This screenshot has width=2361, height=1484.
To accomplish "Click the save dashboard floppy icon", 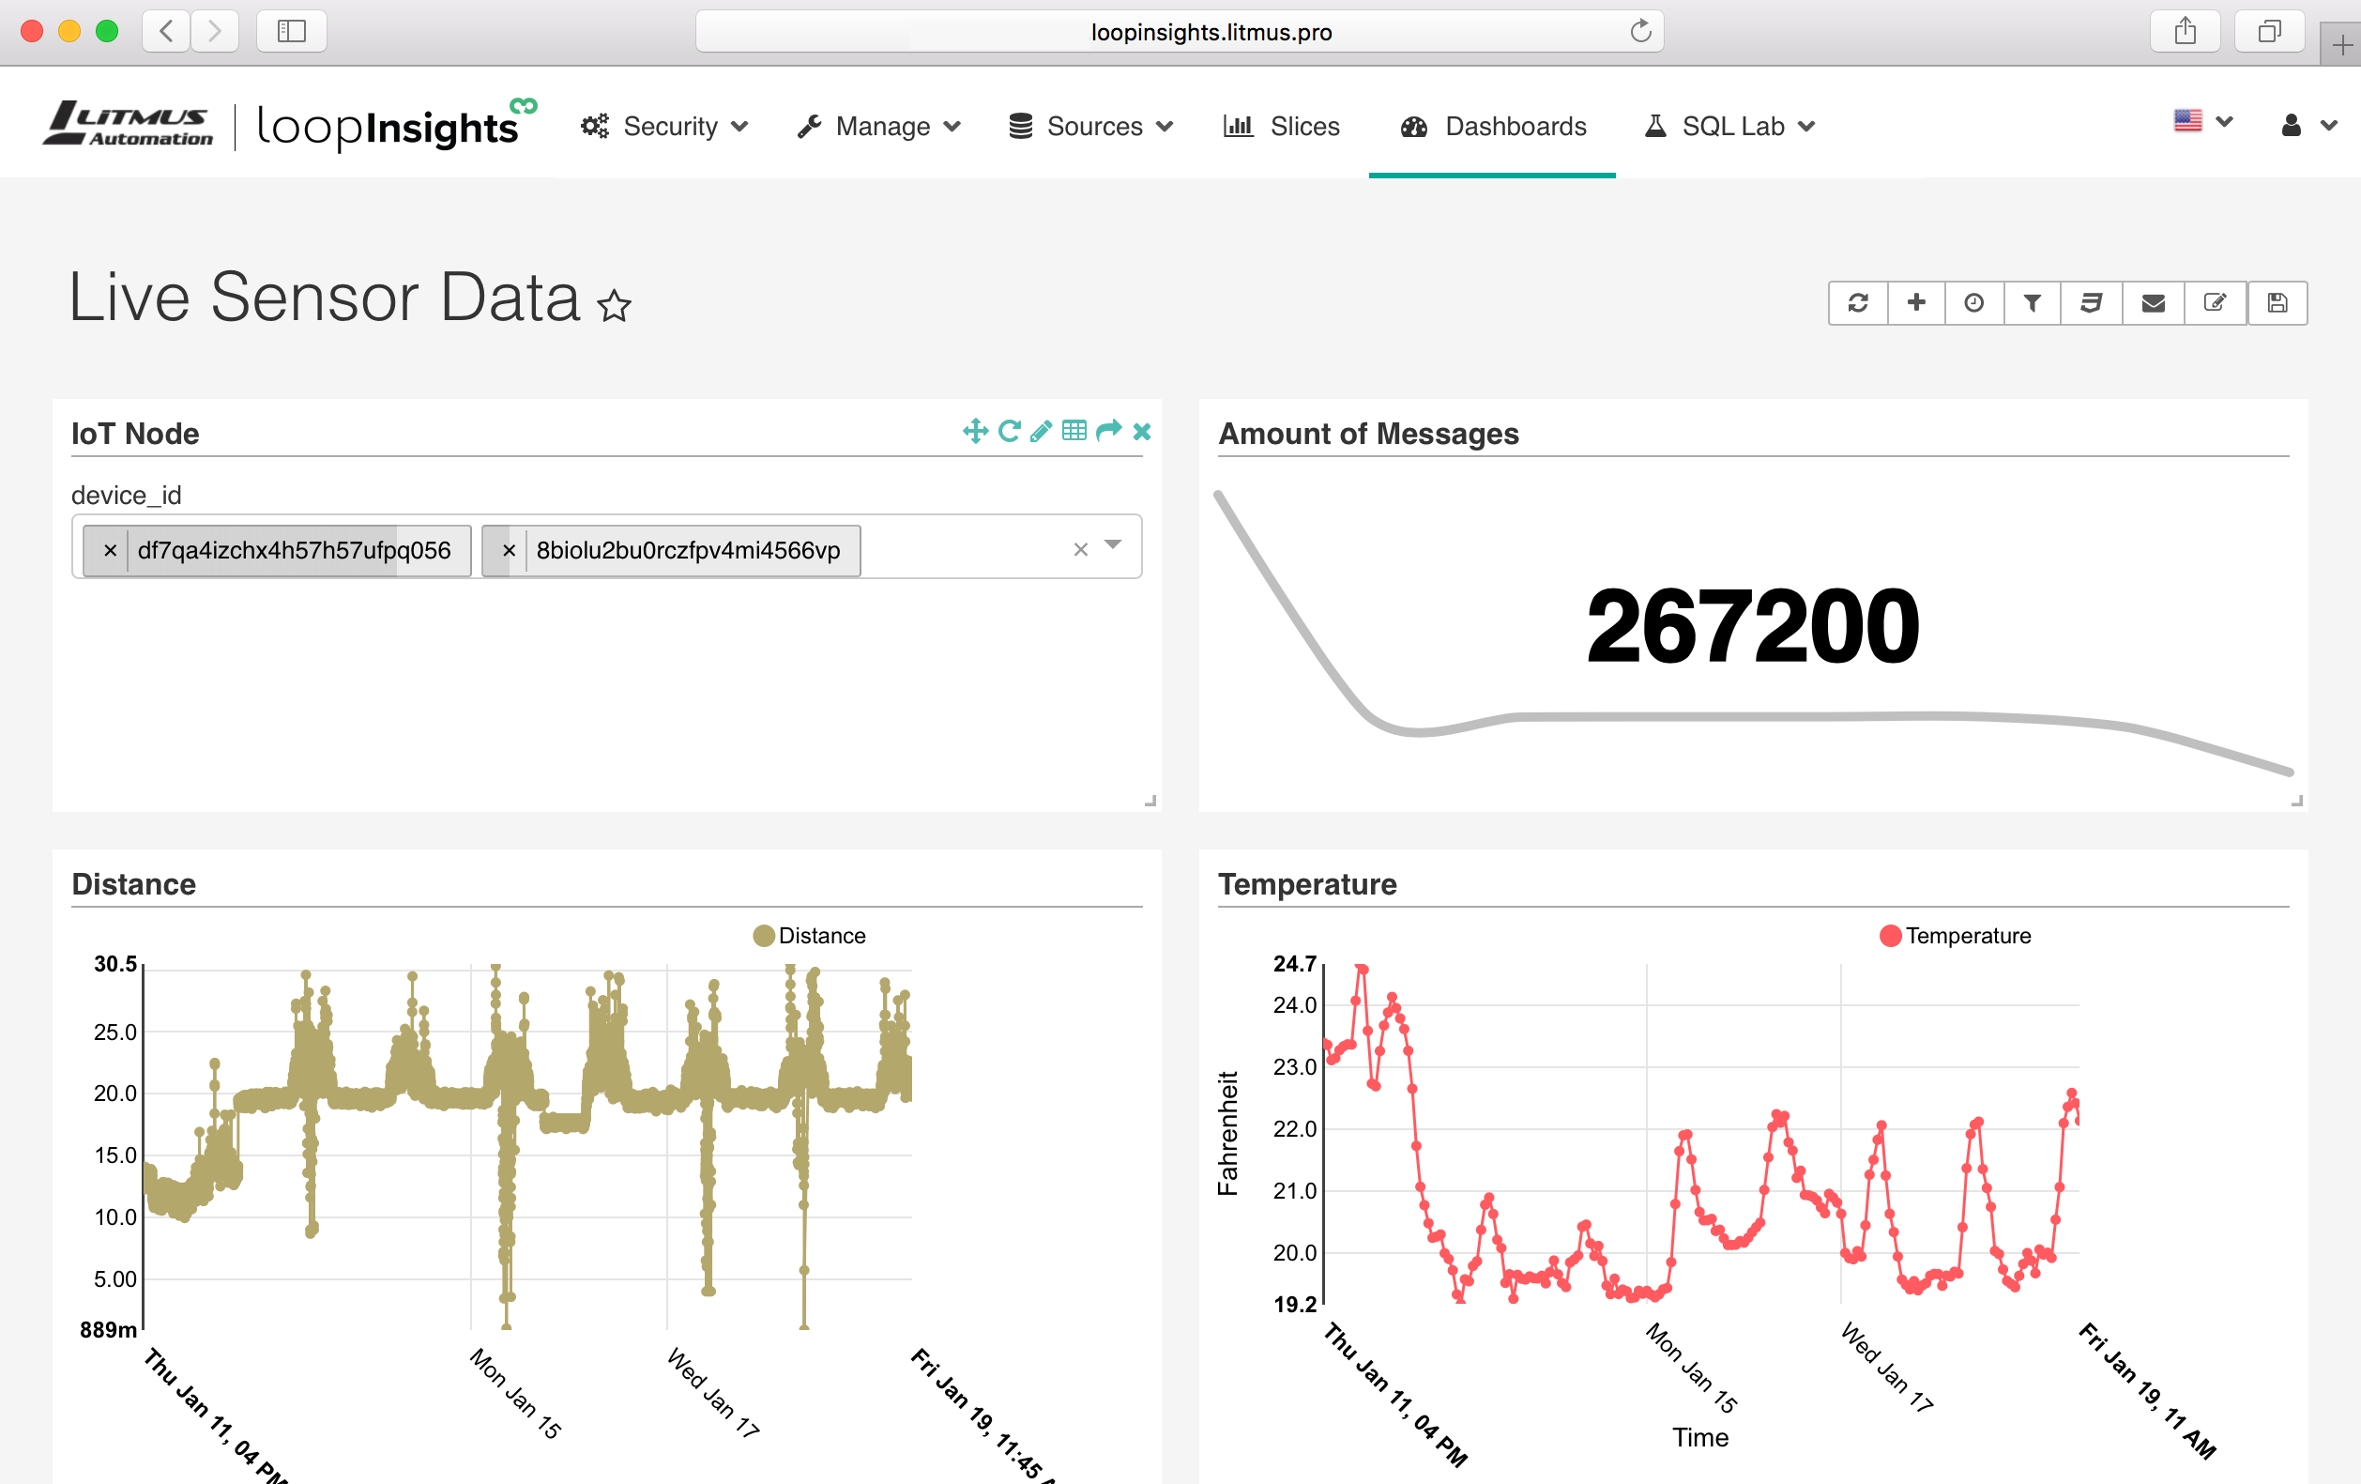I will pyautogui.click(x=2277, y=303).
